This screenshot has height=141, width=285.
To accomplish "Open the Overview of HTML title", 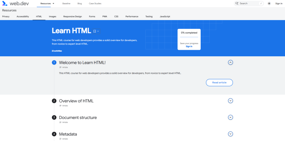I will tap(76, 101).
